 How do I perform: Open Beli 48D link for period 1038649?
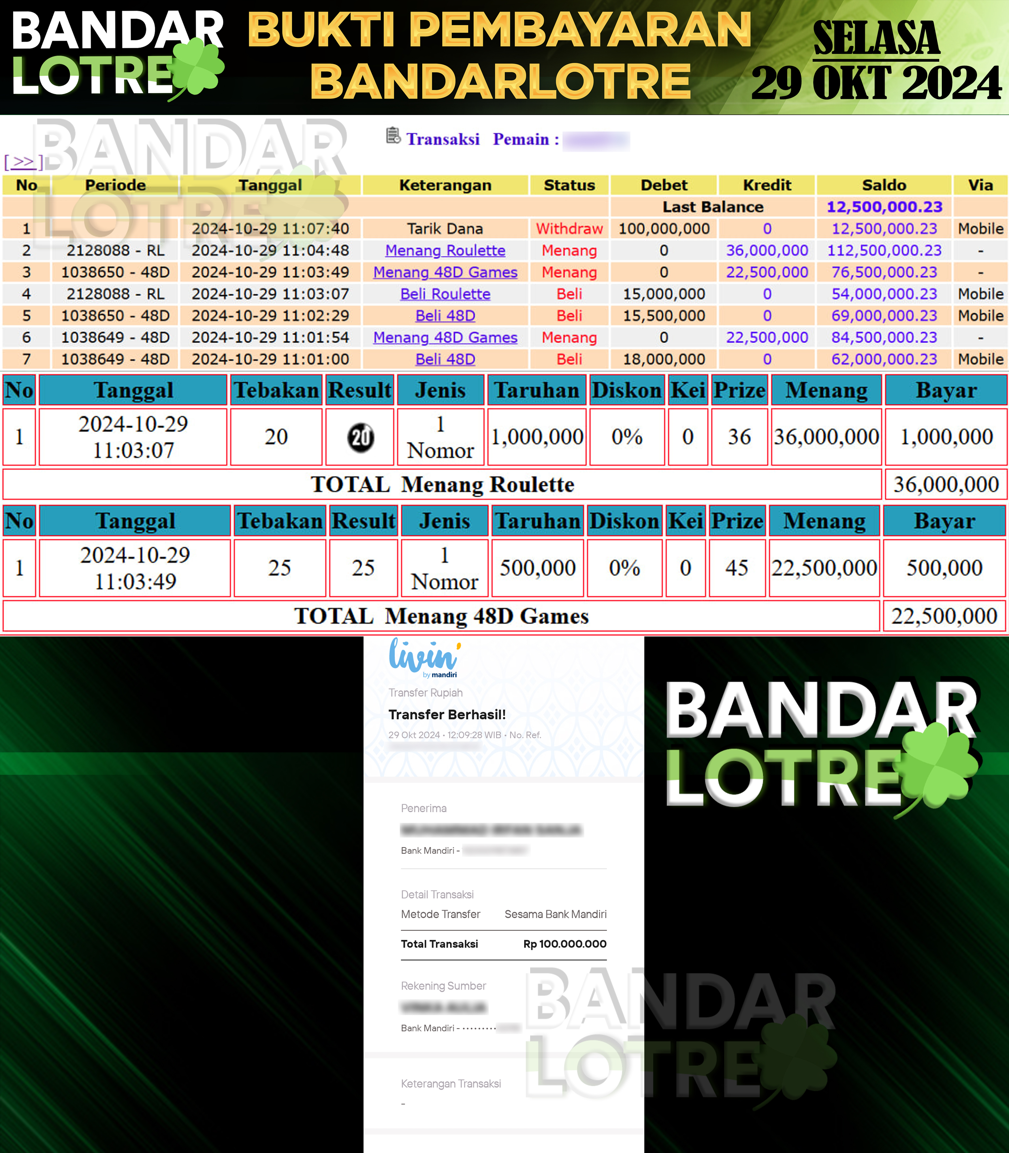tap(445, 359)
